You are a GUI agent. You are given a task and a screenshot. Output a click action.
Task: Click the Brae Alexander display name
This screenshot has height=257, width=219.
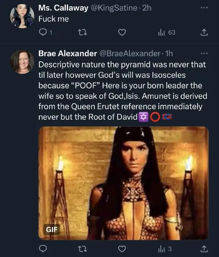68,53
